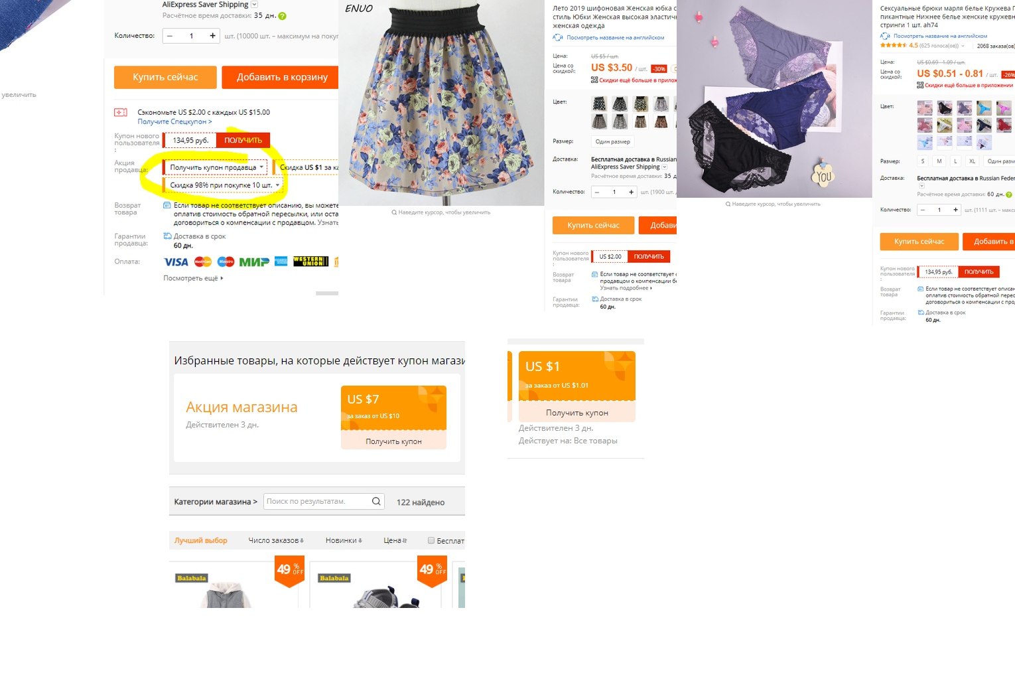This screenshot has height=677, width=1015.
Task: Click the American Express card icon
Action: (281, 262)
